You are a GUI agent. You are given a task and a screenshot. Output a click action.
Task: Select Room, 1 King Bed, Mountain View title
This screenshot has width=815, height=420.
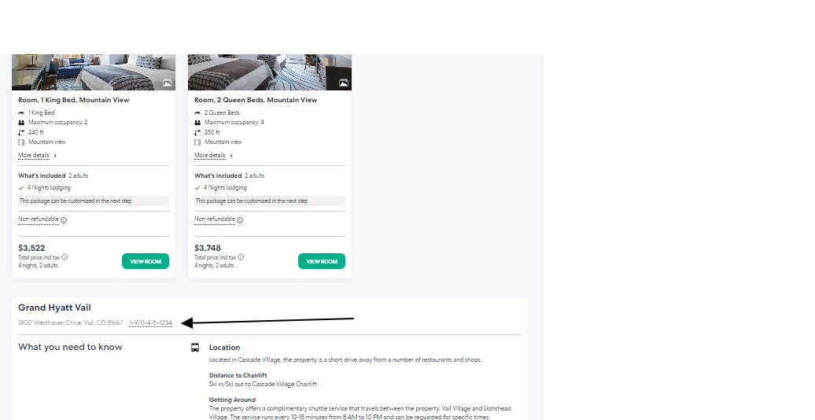point(74,100)
